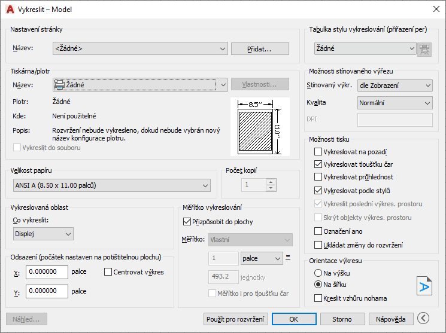Open the Tiskárna/plotr Název dropdown
Image resolution: width=446 pixels, height=333 pixels.
[140, 85]
